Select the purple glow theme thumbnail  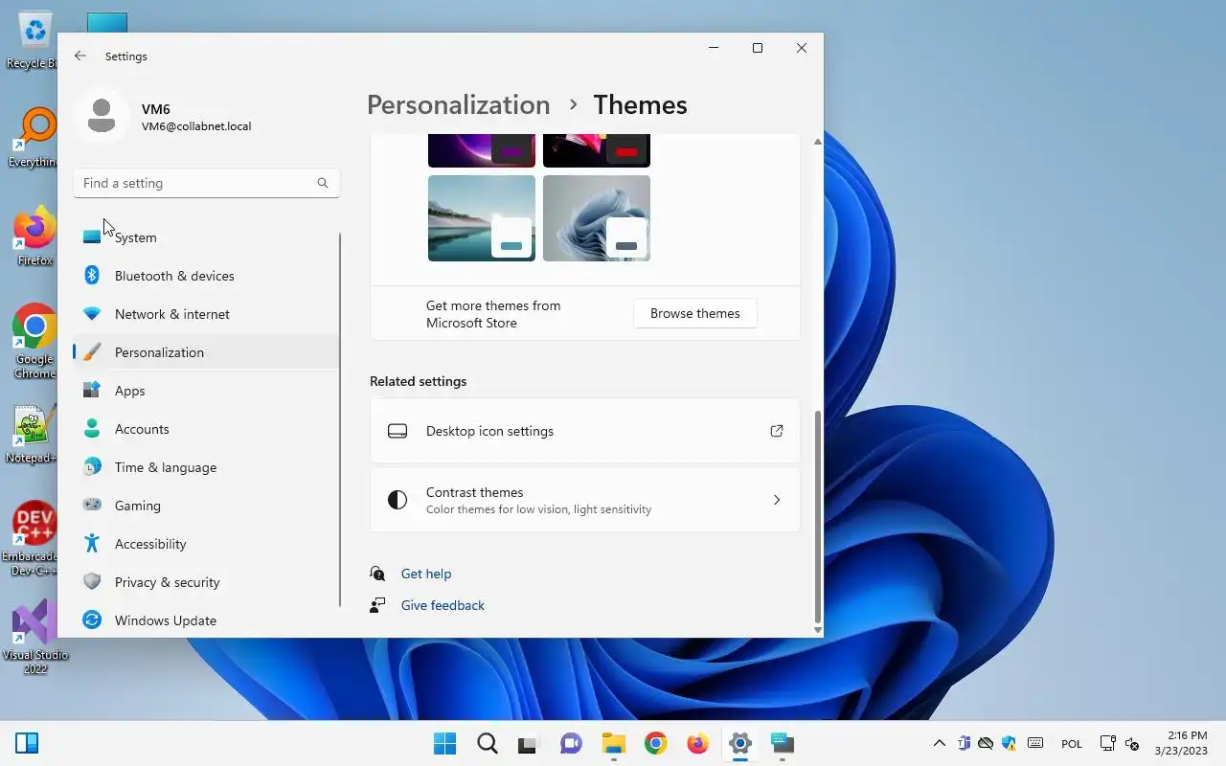tap(482, 150)
